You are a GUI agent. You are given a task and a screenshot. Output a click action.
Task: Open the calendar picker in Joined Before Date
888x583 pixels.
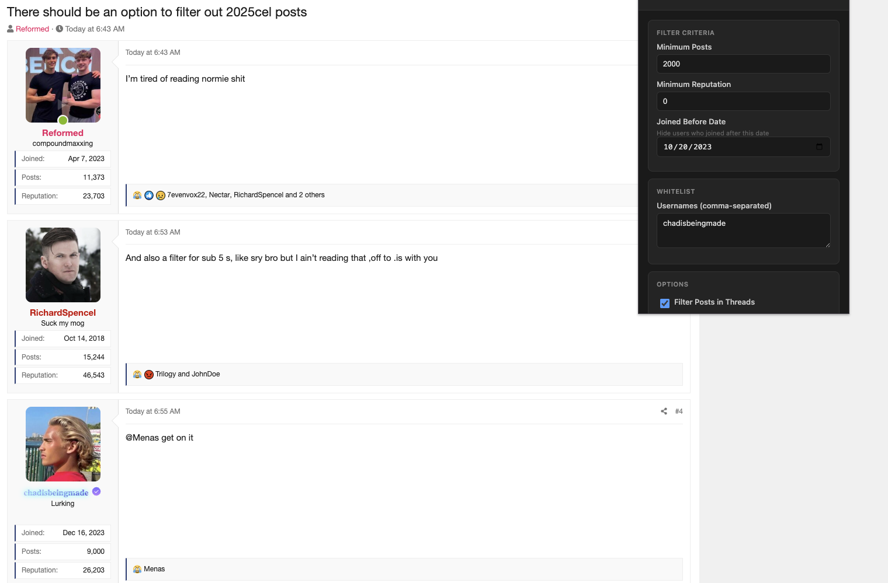point(819,147)
